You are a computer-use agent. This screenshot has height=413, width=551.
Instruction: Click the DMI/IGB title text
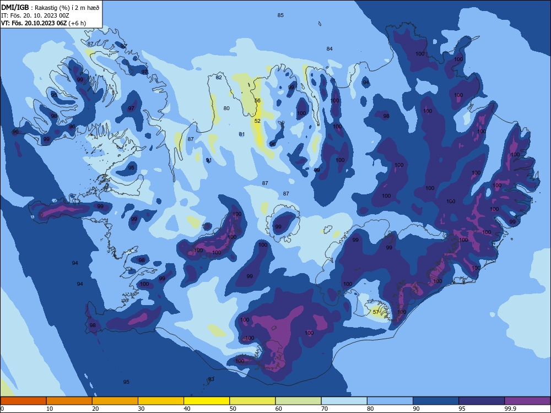pyautogui.click(x=15, y=7)
